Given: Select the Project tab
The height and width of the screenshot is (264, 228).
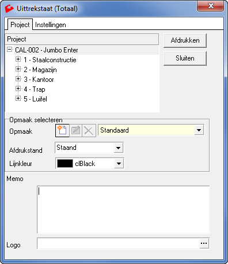Looking at the screenshot, I should [x=20, y=24].
